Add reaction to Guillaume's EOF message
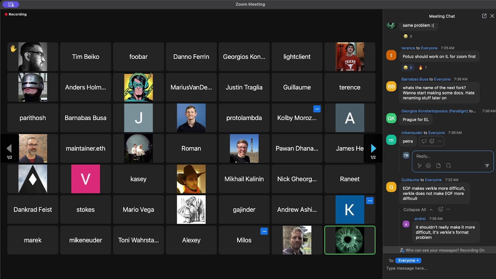Viewport: 496px width, 279px height. [441, 209]
